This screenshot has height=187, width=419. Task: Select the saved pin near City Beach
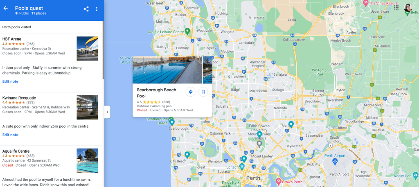187,154
